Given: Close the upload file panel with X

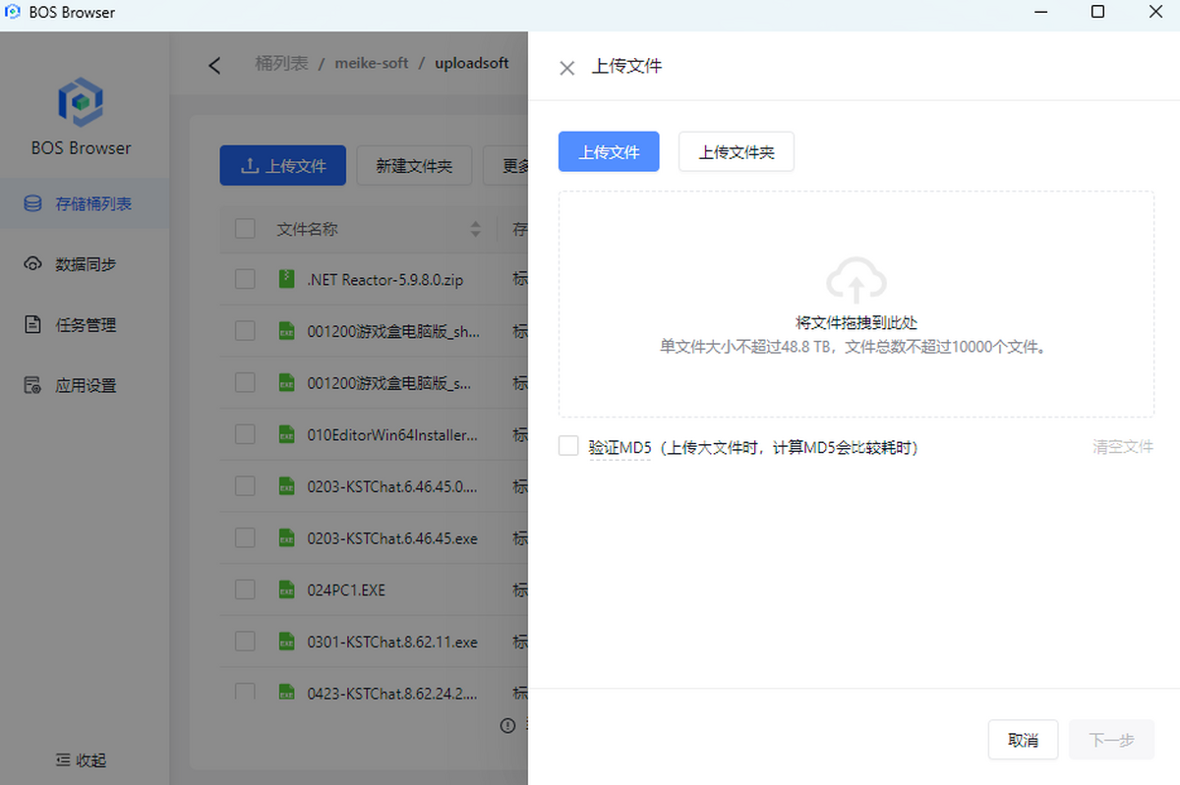Looking at the screenshot, I should (x=566, y=68).
